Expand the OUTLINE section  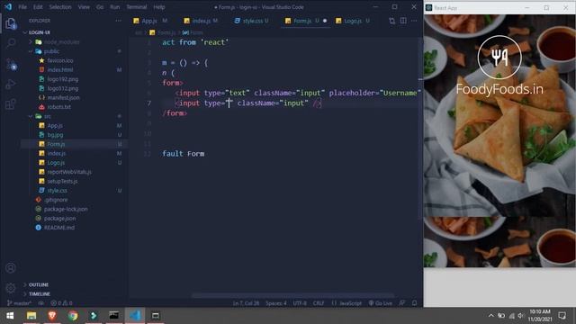(x=38, y=284)
